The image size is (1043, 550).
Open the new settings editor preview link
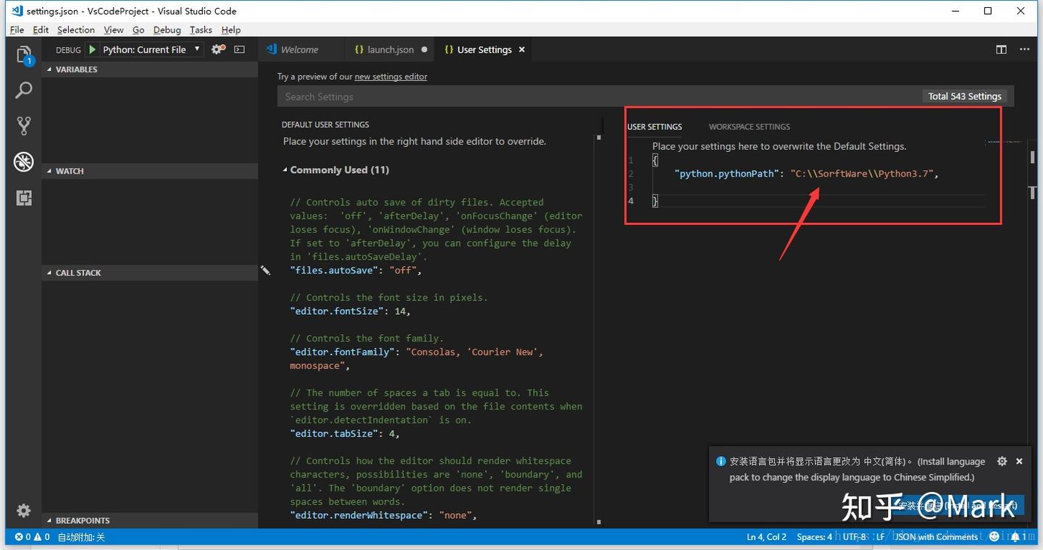(390, 76)
